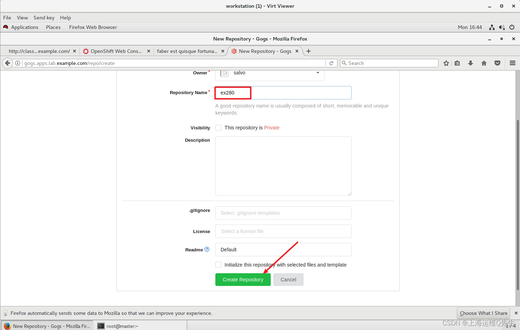This screenshot has width=520, height=330.
Task: Click the Firefox back arrow button
Action: 7,63
